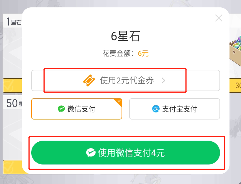
Task: Expand the voucher chevron arrow
Action: (164, 80)
